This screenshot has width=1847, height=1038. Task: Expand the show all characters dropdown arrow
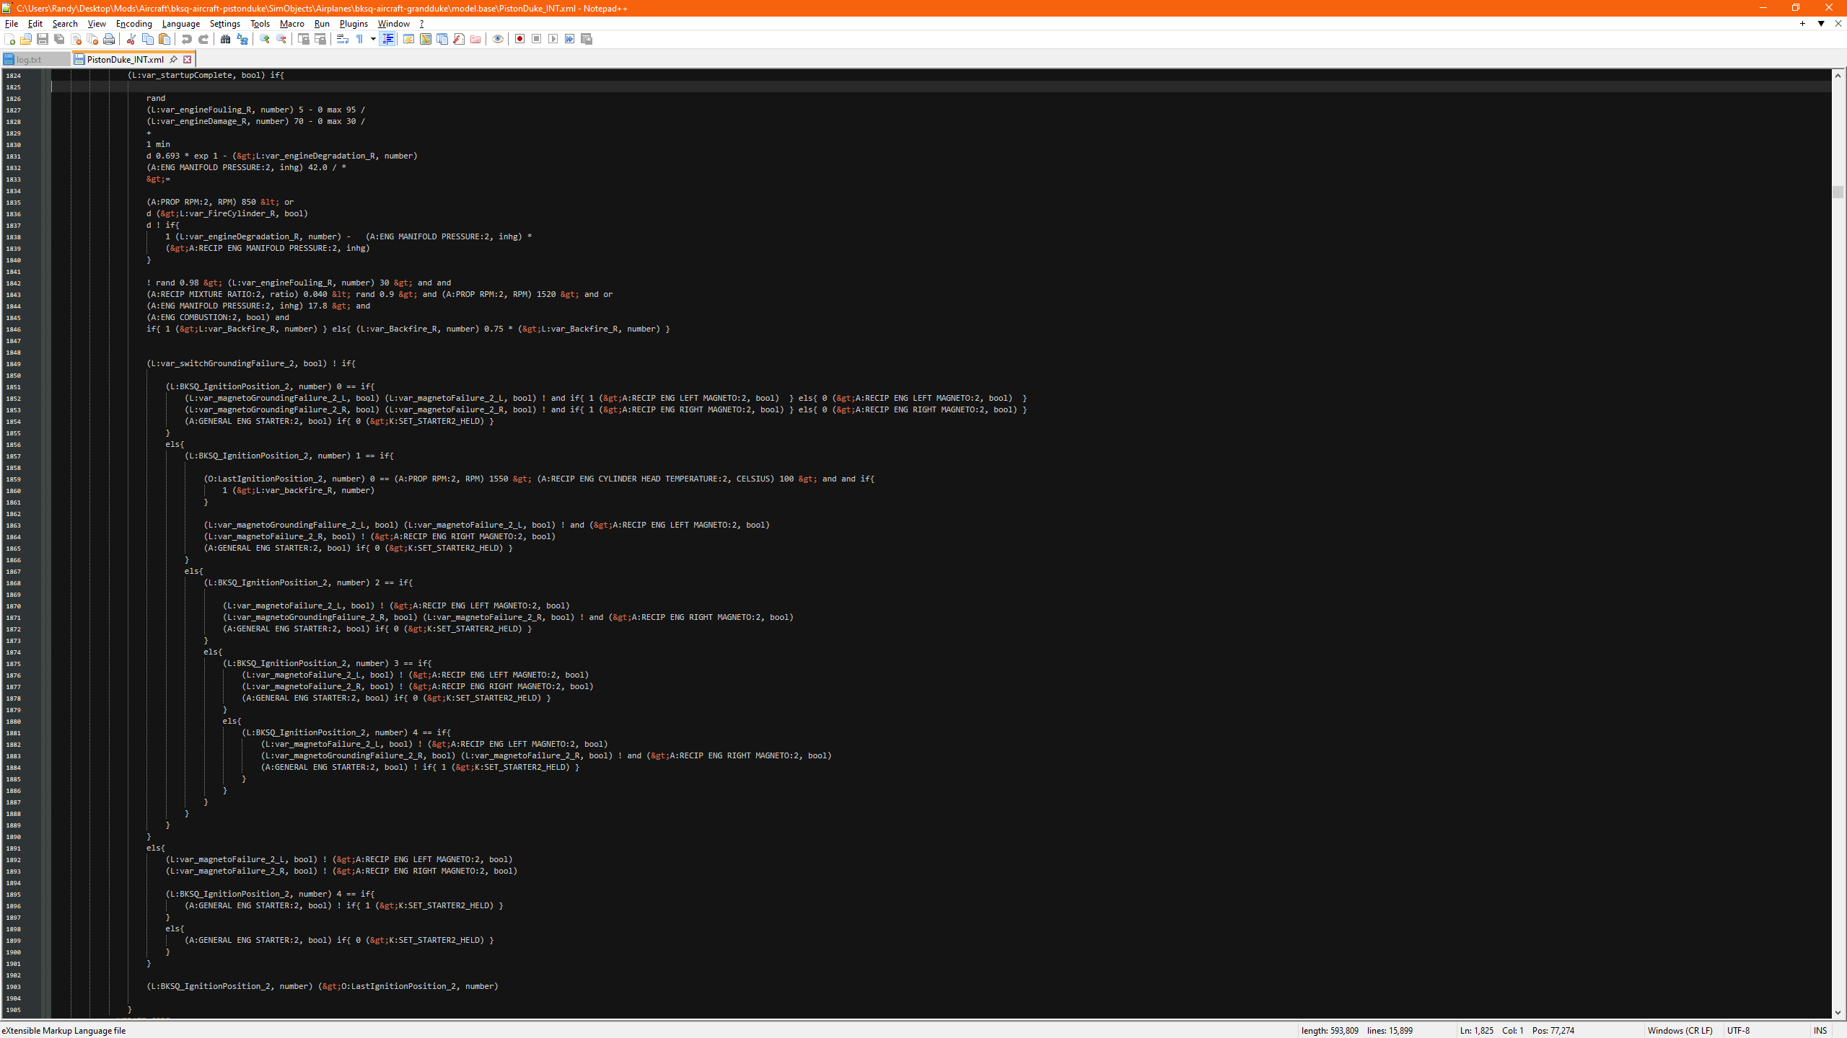click(x=373, y=39)
